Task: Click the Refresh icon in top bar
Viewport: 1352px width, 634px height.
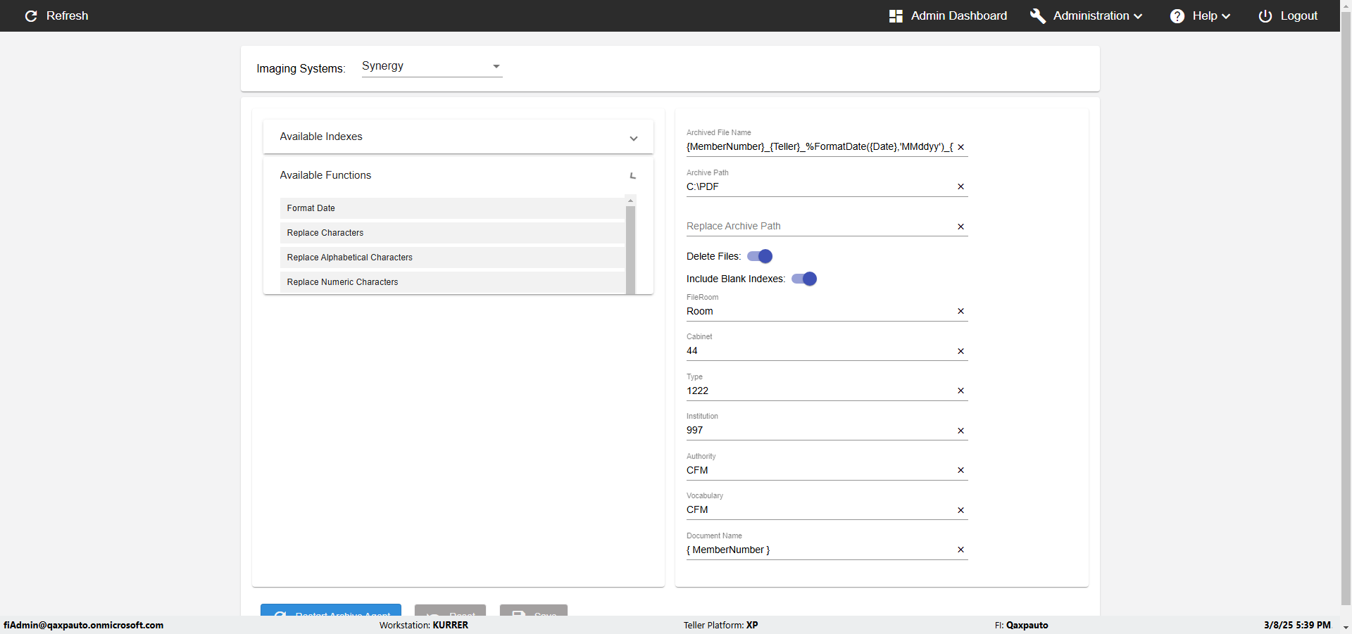Action: (x=31, y=16)
